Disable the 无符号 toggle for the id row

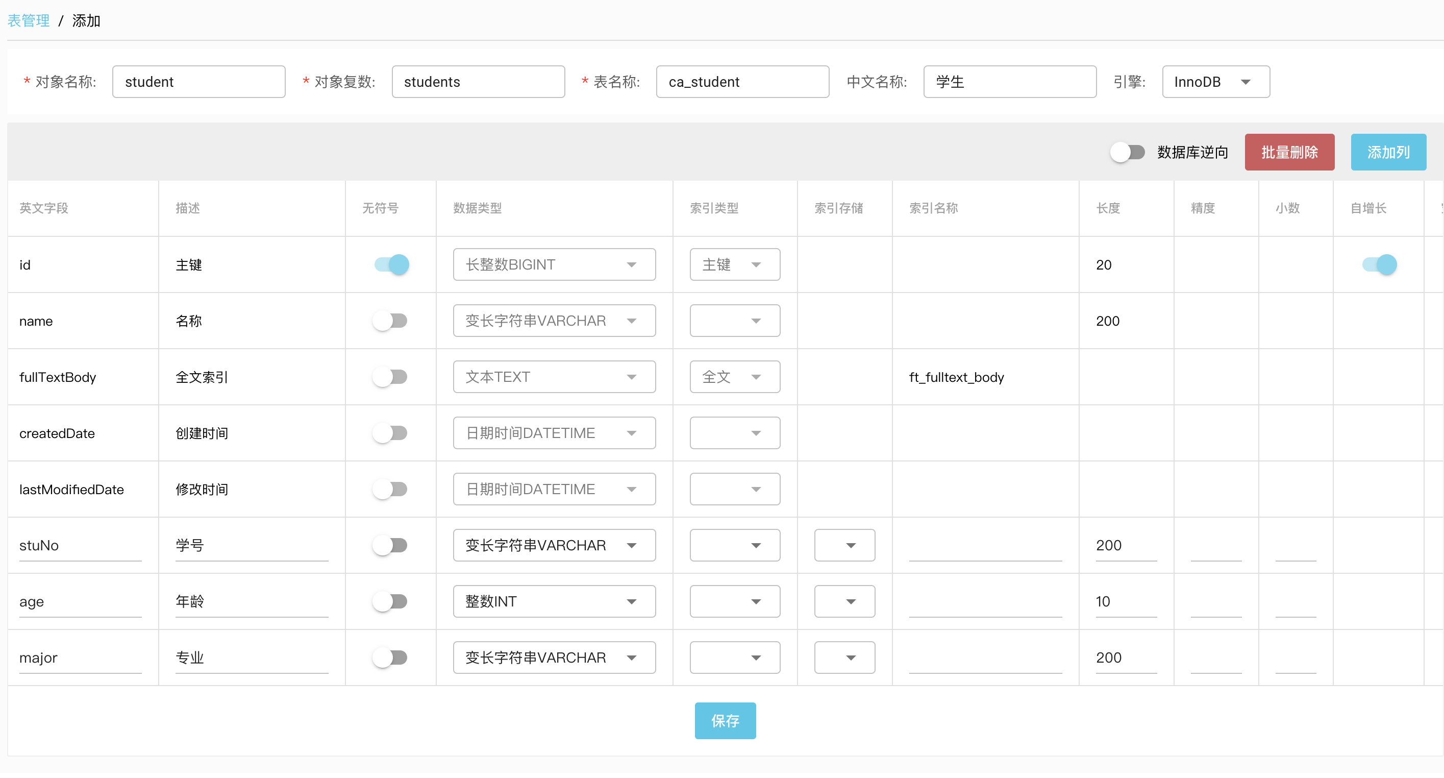(391, 264)
